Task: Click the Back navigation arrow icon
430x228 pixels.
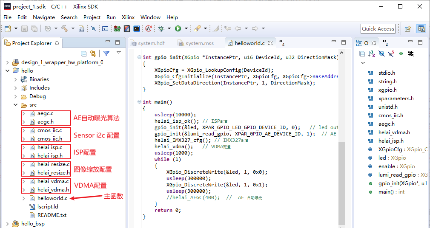Action: [x=238, y=28]
